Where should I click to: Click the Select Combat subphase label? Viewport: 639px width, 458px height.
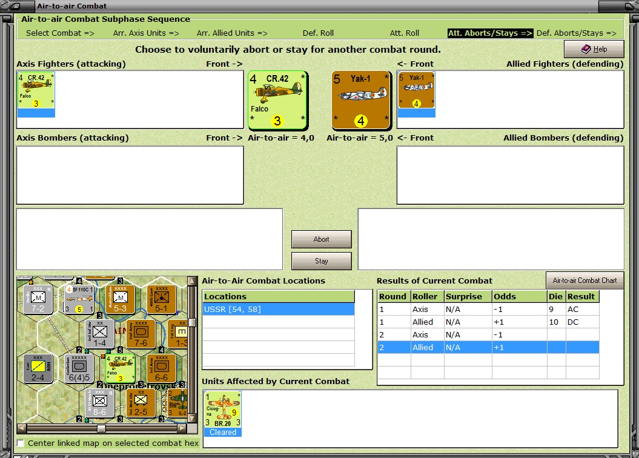61,33
